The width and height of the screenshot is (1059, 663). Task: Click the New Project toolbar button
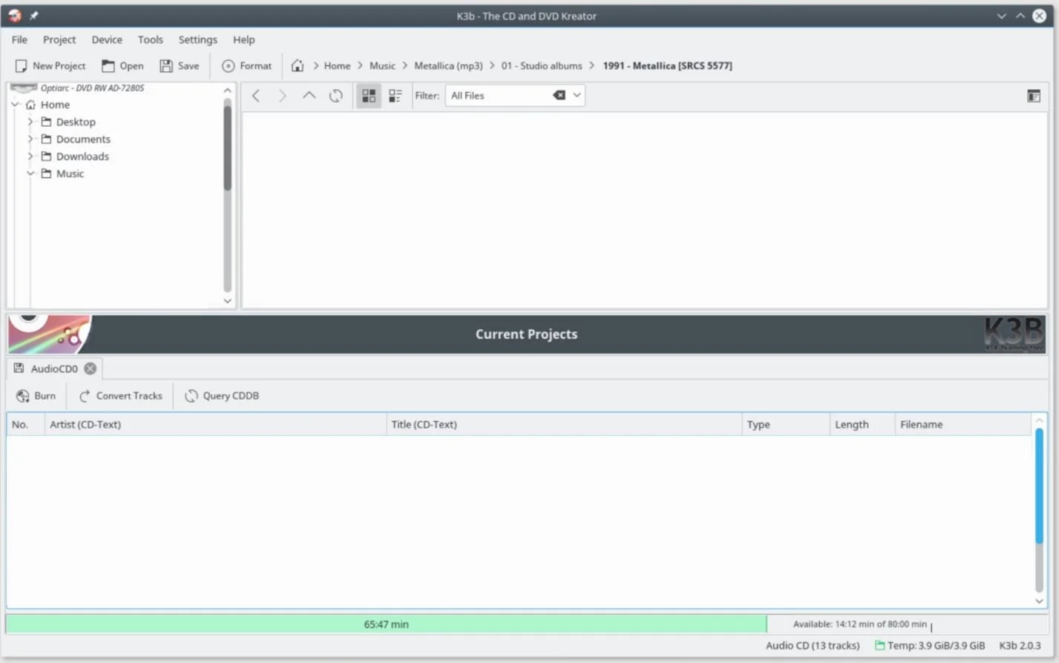click(x=50, y=66)
